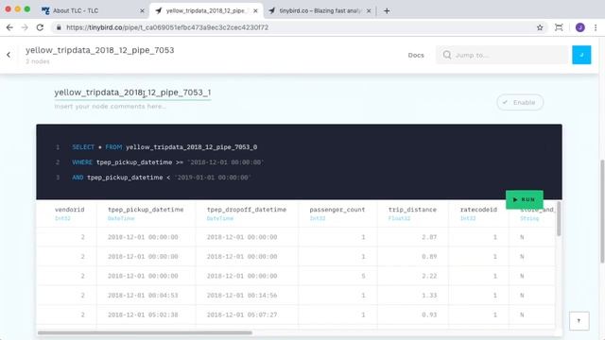Click SQL line 1 SELECT statement
The width and height of the screenshot is (605, 340).
click(x=164, y=147)
